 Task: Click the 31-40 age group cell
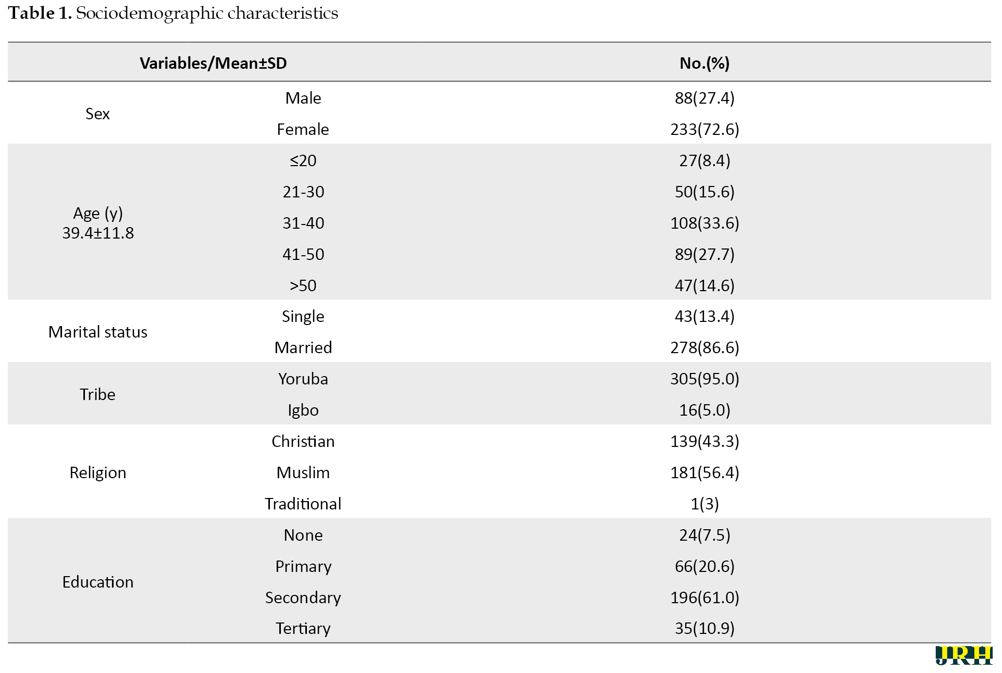tap(303, 223)
